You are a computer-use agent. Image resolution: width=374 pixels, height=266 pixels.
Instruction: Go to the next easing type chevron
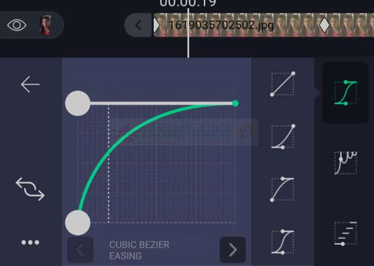tap(233, 250)
